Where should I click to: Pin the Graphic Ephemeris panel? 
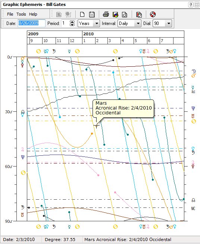191,4
